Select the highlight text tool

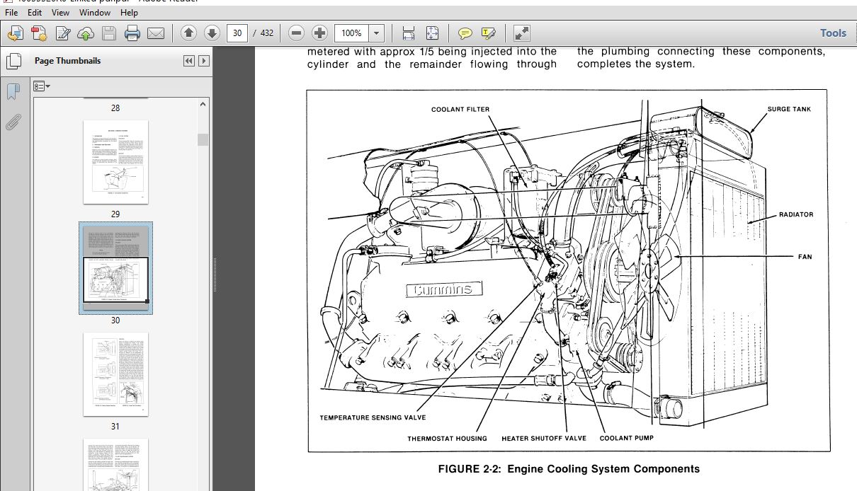[488, 33]
